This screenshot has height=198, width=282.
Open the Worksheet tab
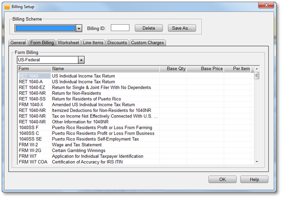(68, 43)
